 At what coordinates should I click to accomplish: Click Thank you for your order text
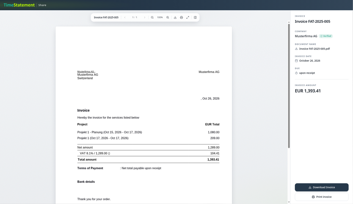(94, 199)
